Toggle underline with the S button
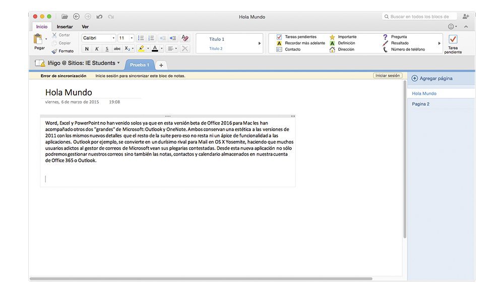This screenshot has width=504, height=297. click(107, 48)
